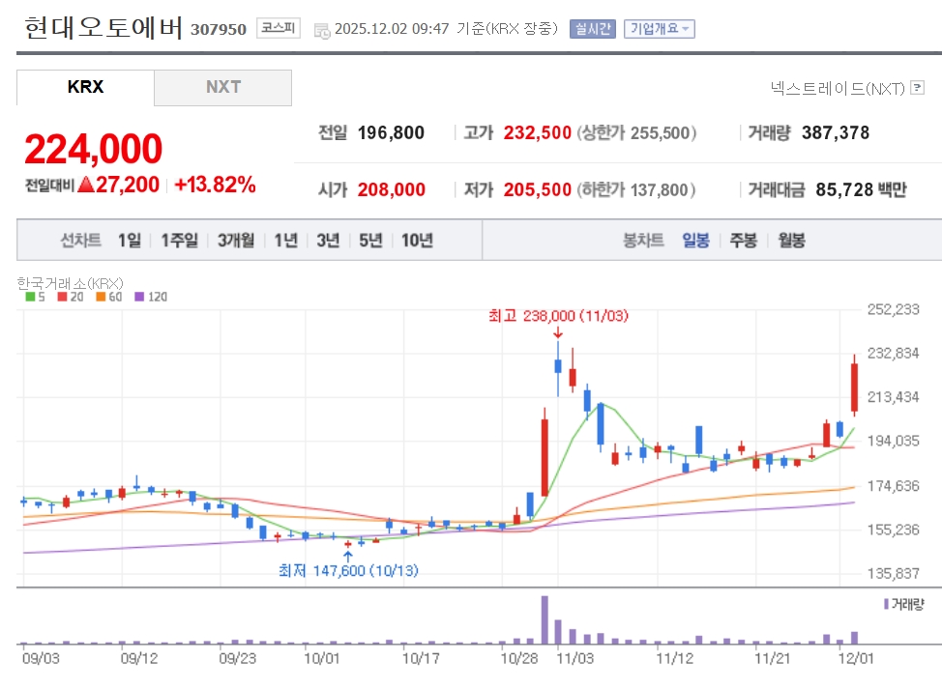Image resolution: width=942 pixels, height=689 pixels.
Task: Select the 1일 line chart period
Action: (x=130, y=241)
